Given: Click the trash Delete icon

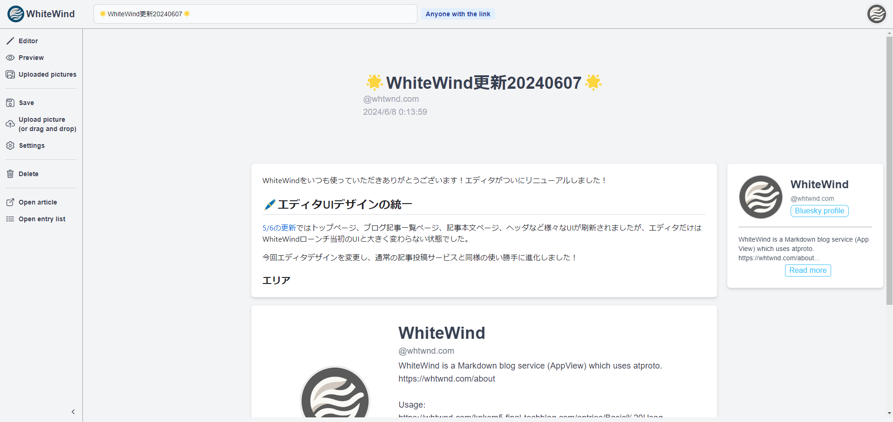Looking at the screenshot, I should [10, 174].
